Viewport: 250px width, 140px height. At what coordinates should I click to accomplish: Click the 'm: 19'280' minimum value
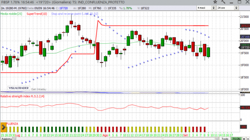click(80, 8)
